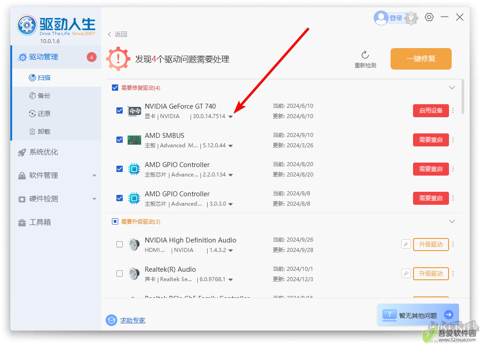Uncheck AMD GPIO Controller 2.2.0.134 checkbox
This screenshot has width=480, height=344.
click(x=120, y=169)
